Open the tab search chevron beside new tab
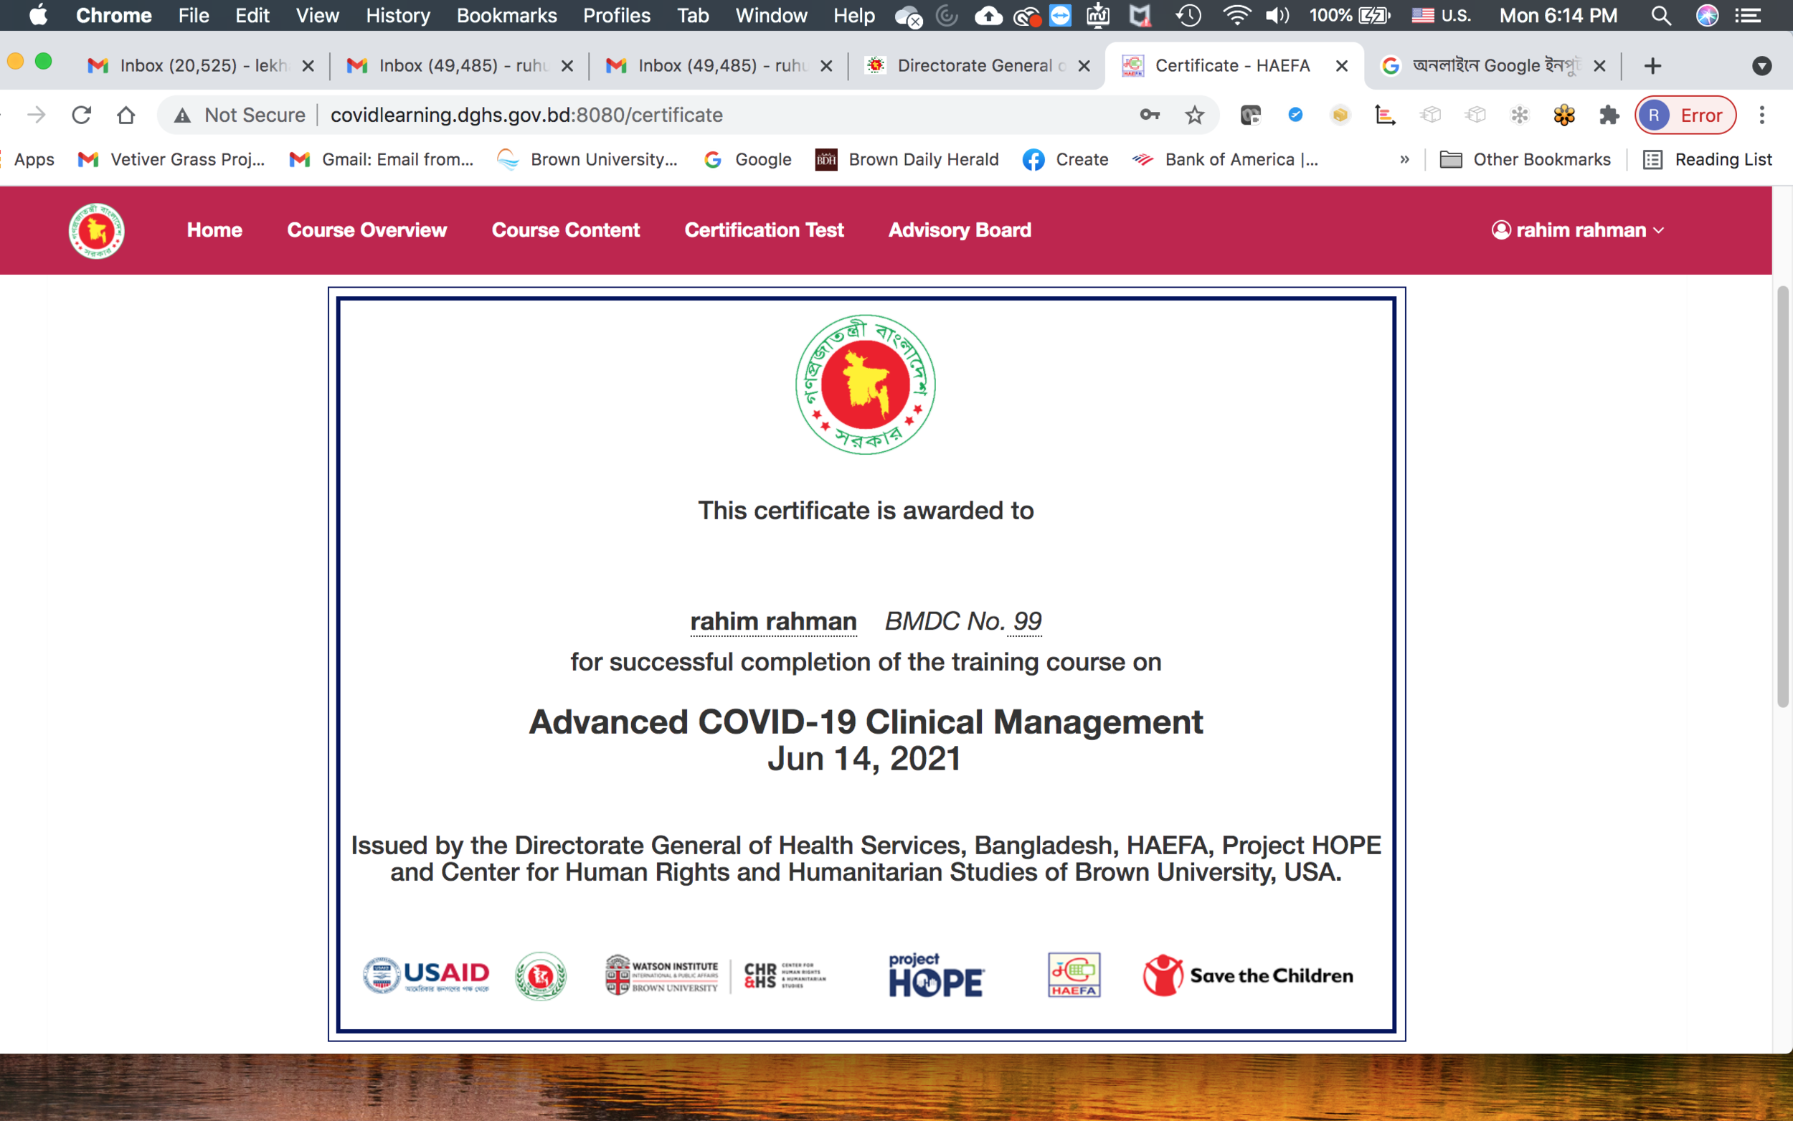 1762,65
